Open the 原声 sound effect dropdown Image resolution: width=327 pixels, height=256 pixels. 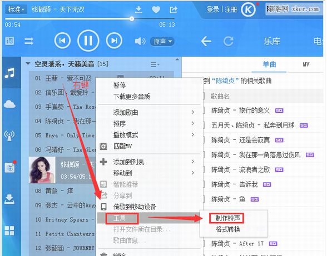pos(162,41)
